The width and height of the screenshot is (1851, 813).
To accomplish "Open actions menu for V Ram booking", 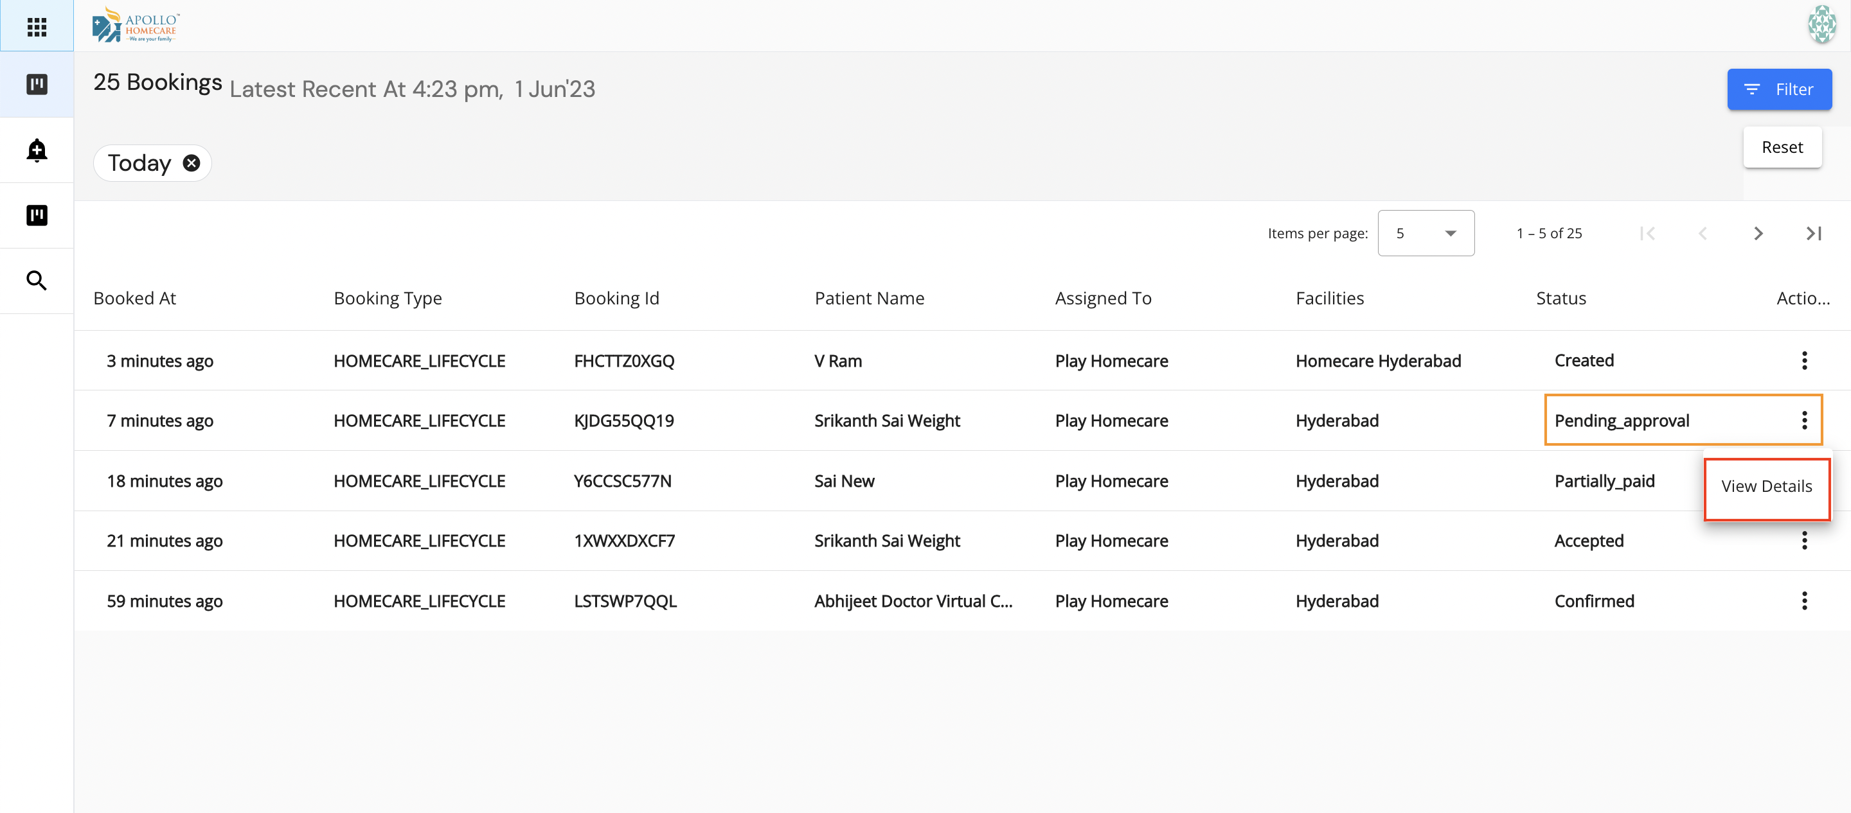I will pyautogui.click(x=1804, y=360).
